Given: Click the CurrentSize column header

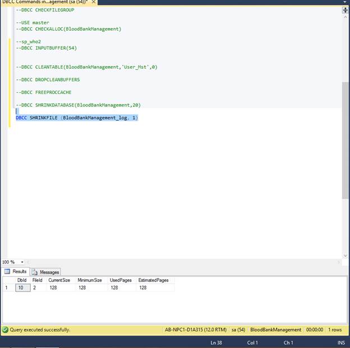Looking at the screenshot, I should click(x=59, y=280).
